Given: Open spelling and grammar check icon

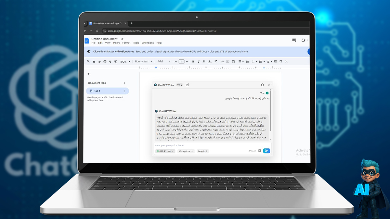Looking at the screenshot, I should 110,62.
